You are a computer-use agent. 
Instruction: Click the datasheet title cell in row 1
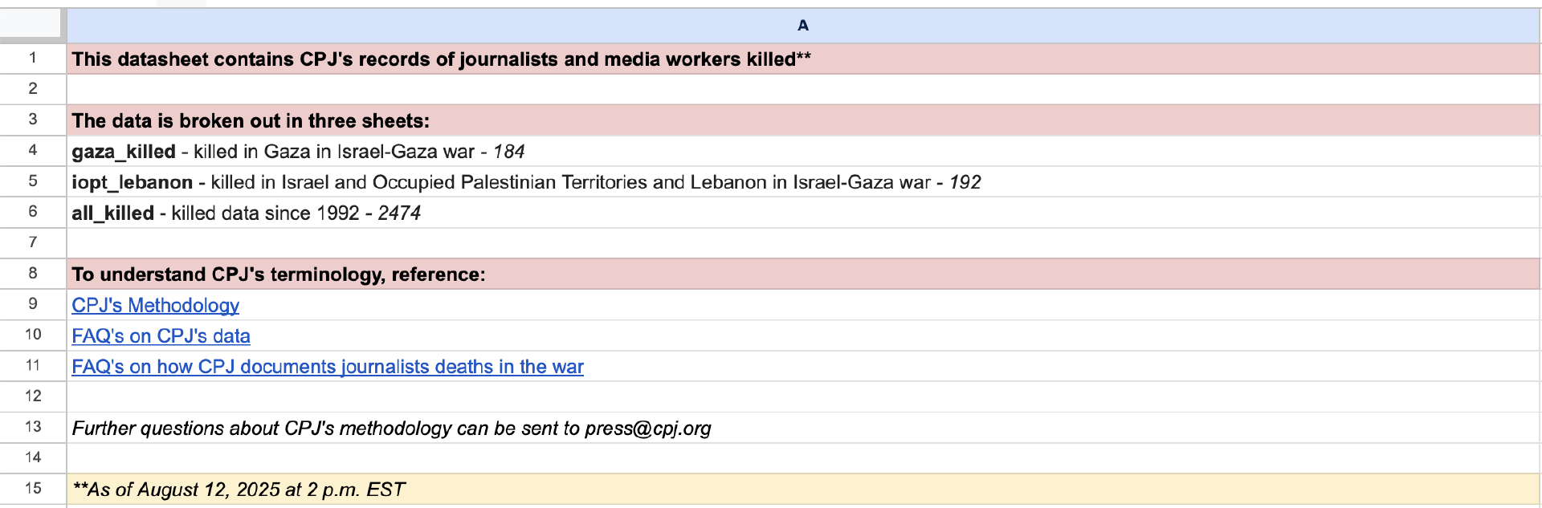click(x=441, y=59)
